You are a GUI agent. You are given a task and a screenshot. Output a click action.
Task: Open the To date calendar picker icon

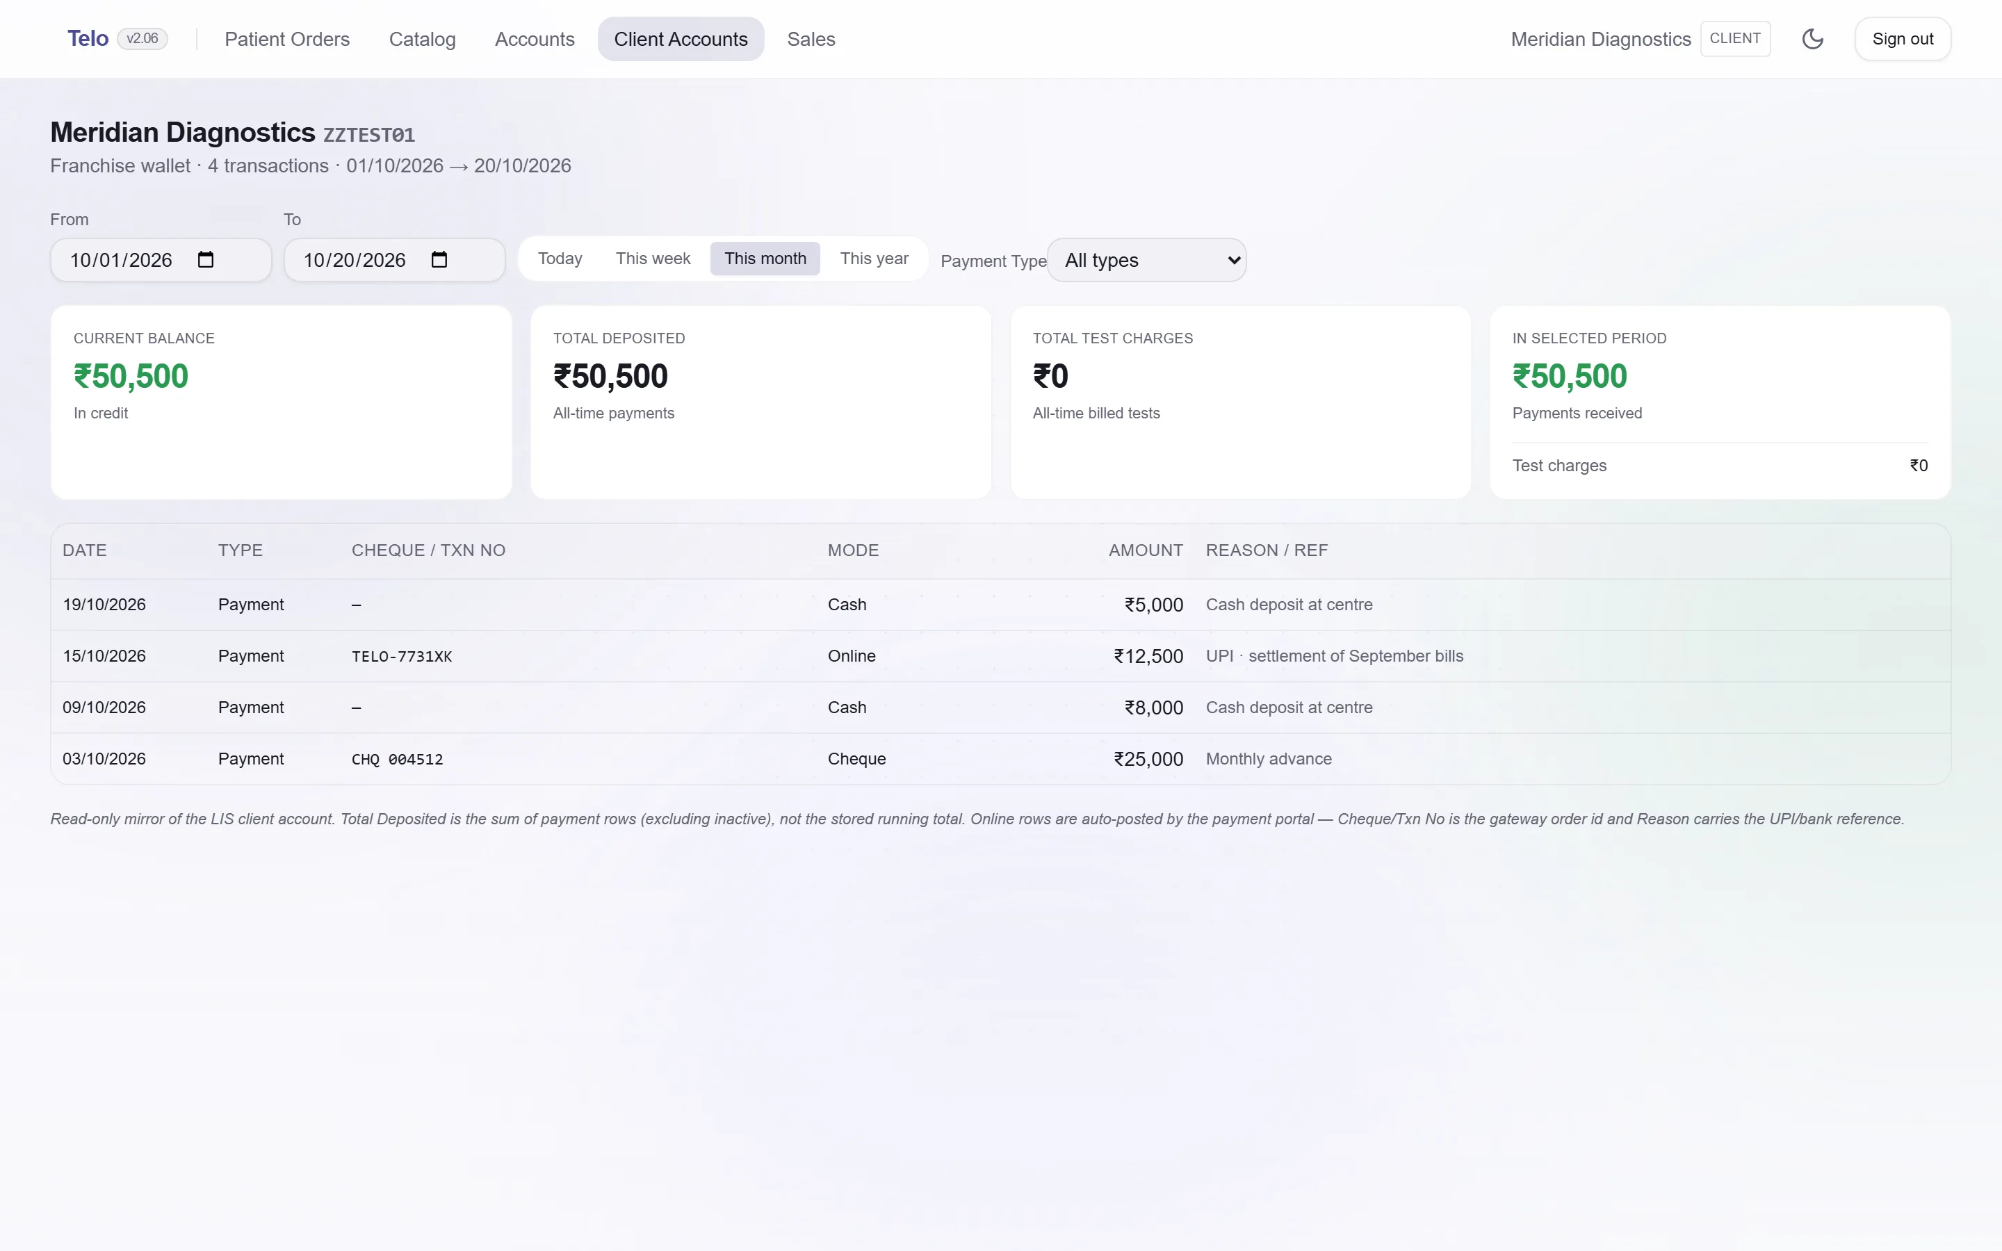(x=439, y=260)
